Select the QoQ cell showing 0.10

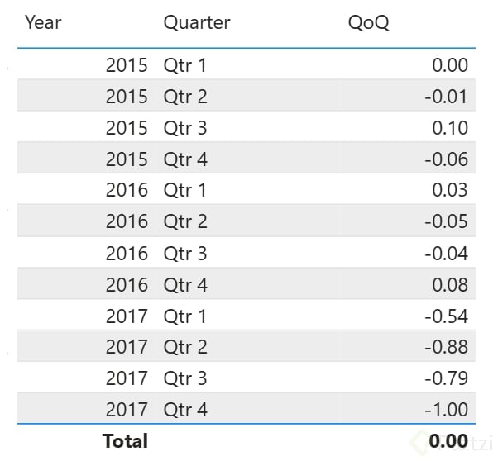pyautogui.click(x=450, y=128)
